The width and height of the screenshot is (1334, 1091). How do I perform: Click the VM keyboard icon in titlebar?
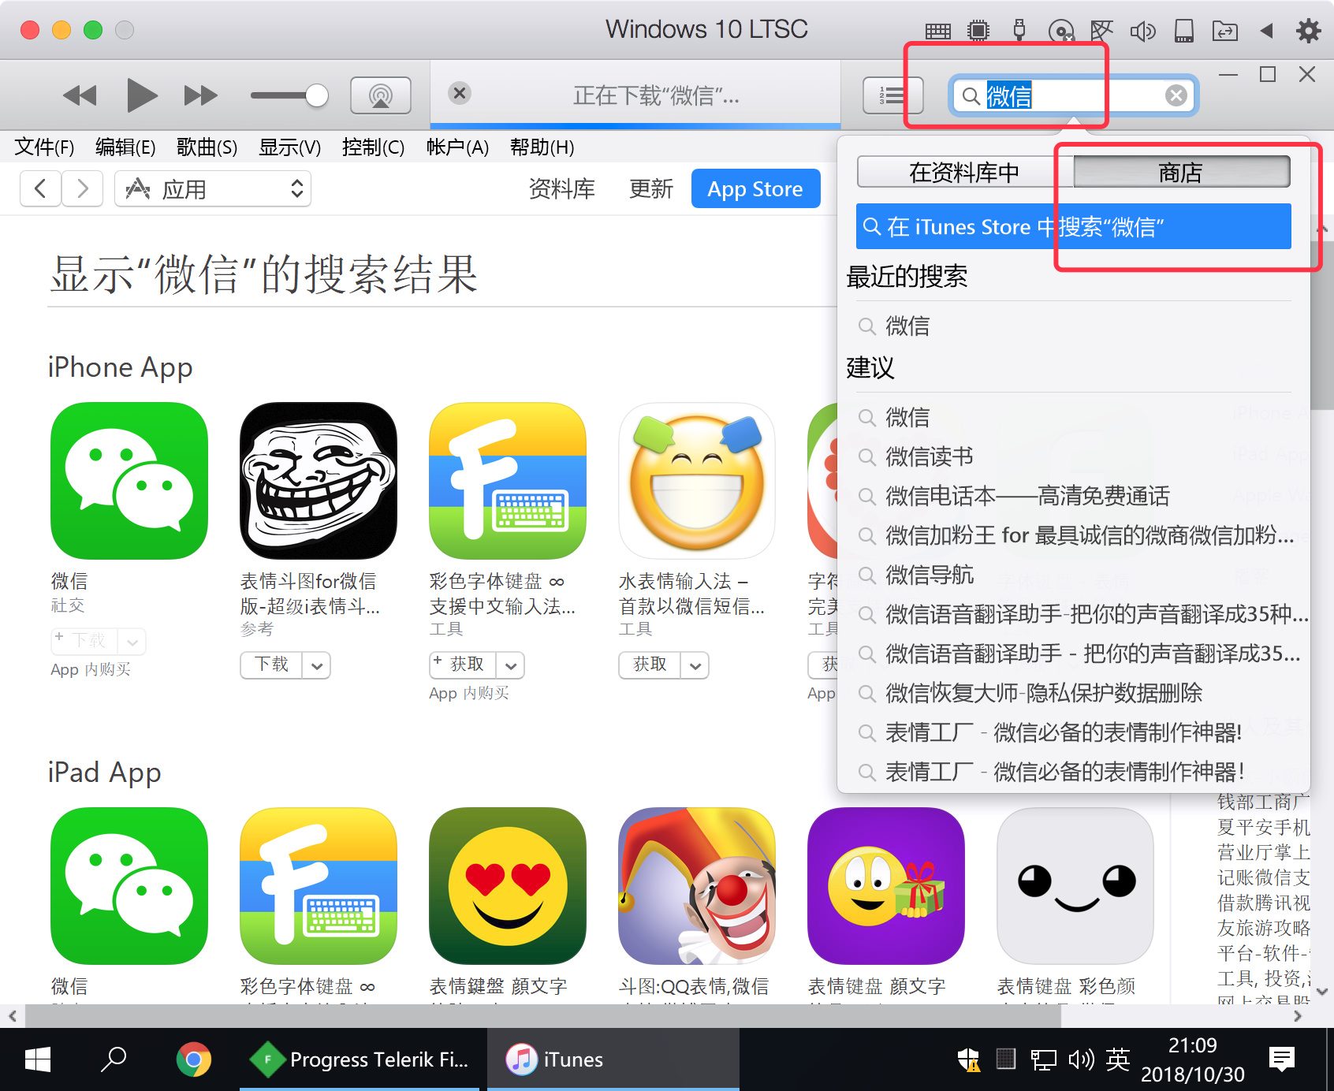(937, 32)
